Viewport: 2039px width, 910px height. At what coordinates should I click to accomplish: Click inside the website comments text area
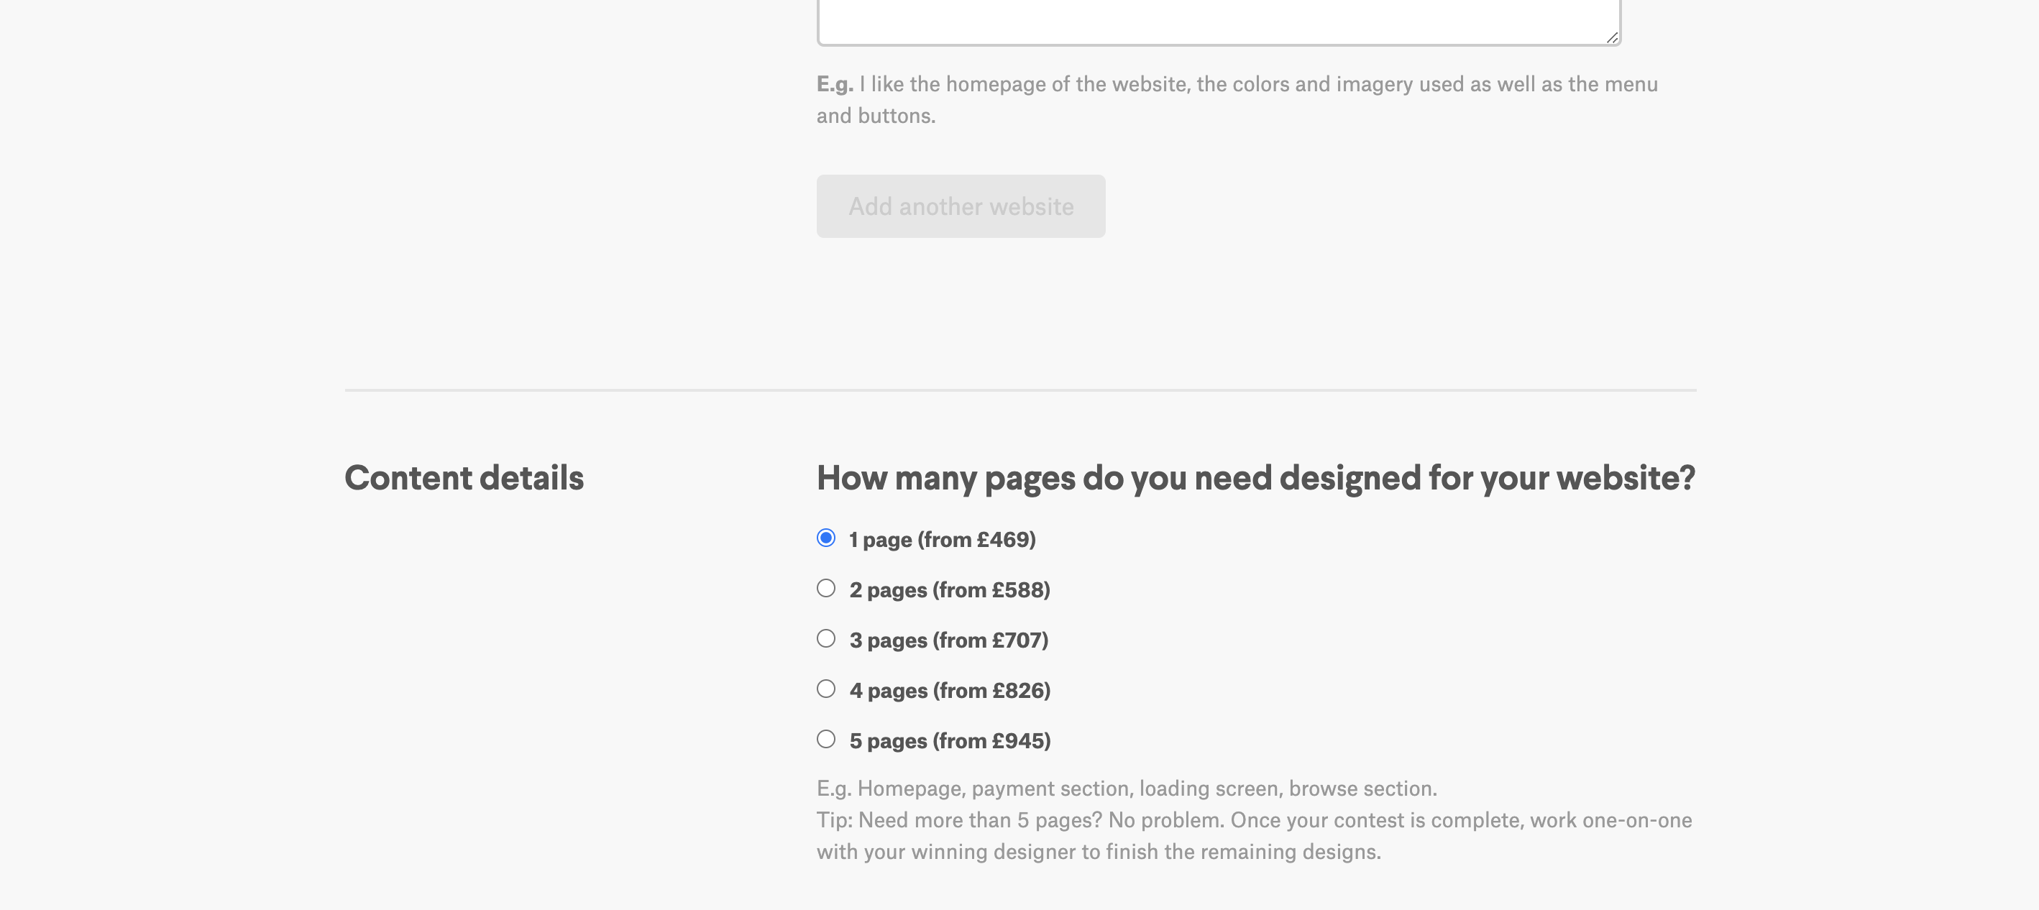point(1217,20)
